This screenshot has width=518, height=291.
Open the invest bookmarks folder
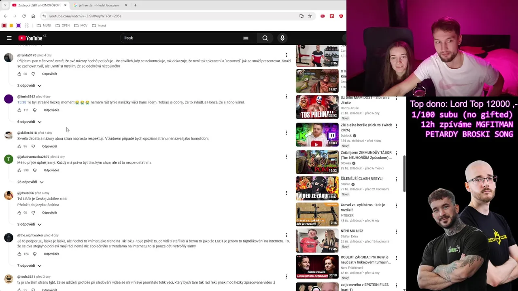(x=99, y=25)
